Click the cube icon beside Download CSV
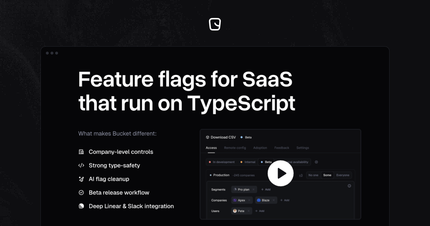Viewport: 430px width, 226px height. pos(207,137)
